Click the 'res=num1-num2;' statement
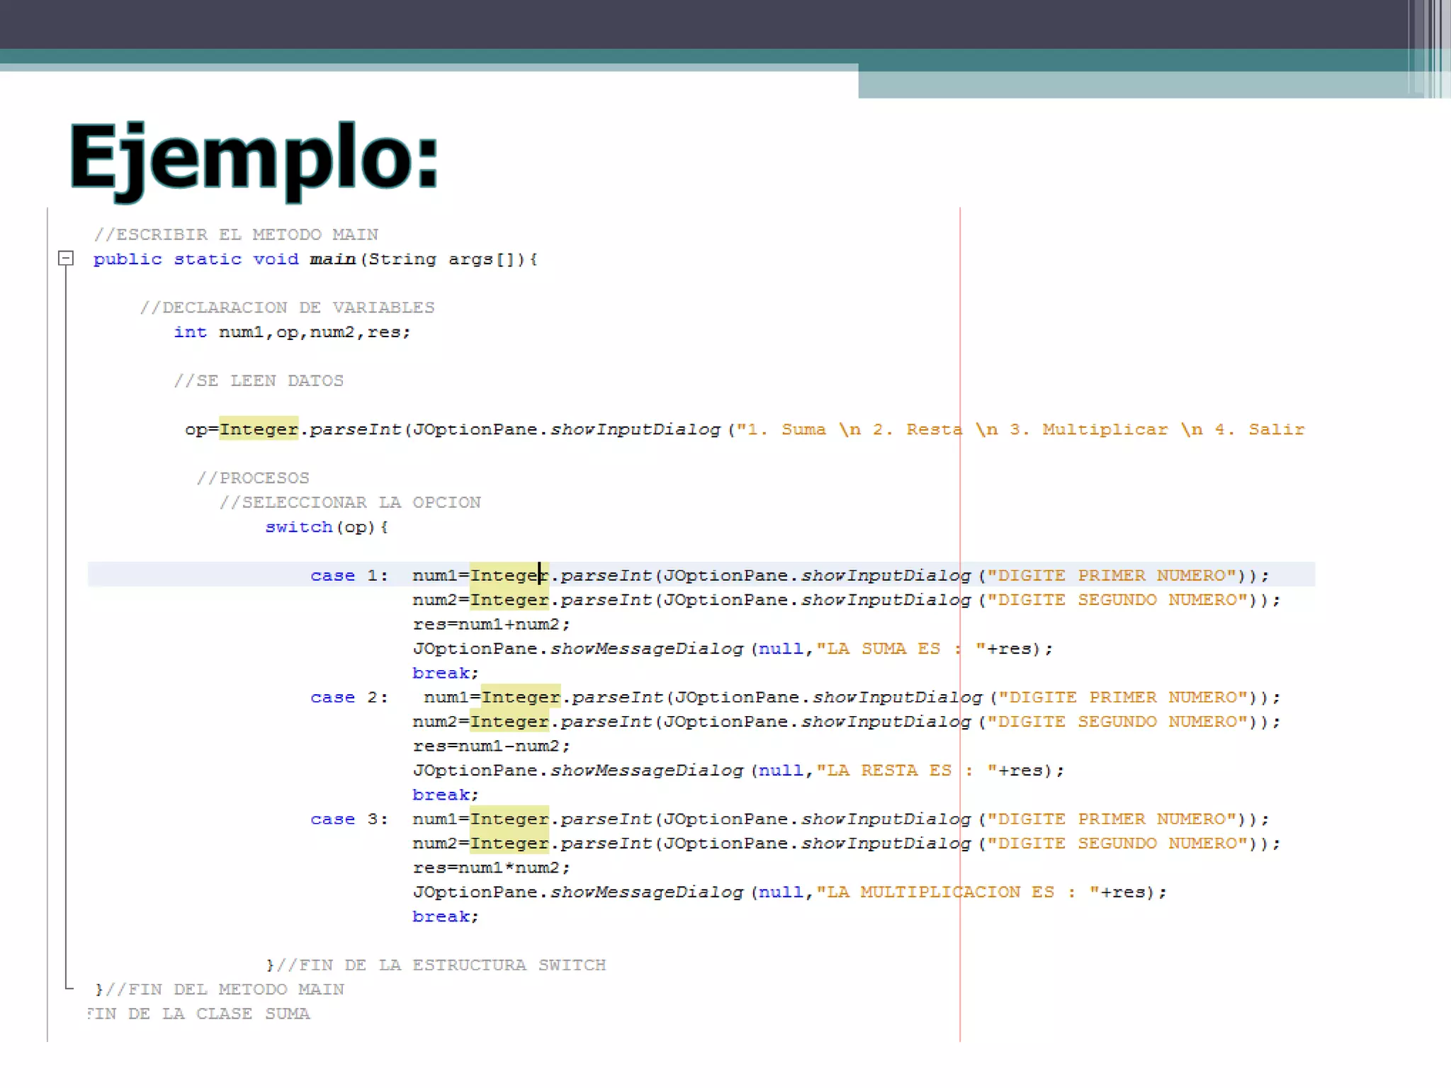 [491, 746]
